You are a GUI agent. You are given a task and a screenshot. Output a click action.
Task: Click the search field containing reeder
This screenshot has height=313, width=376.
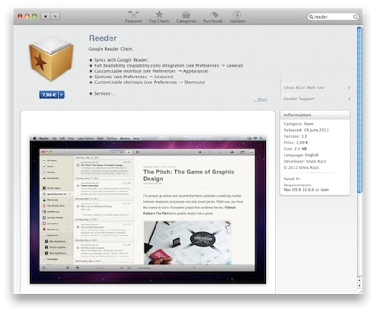point(333,17)
